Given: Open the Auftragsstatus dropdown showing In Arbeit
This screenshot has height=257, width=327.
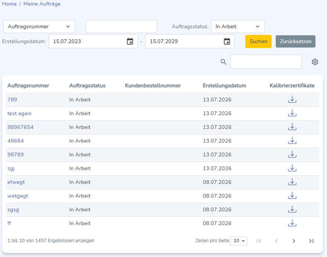Looking at the screenshot, I should [238, 26].
